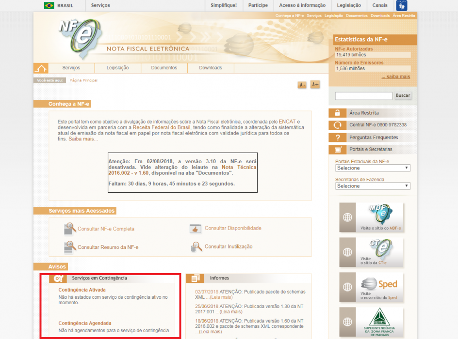Follow the saiba mais statistics link

396,77
